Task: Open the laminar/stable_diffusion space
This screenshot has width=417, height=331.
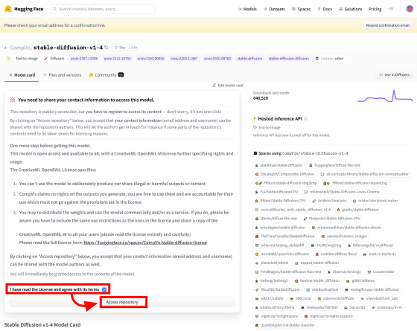Action: coord(316,280)
